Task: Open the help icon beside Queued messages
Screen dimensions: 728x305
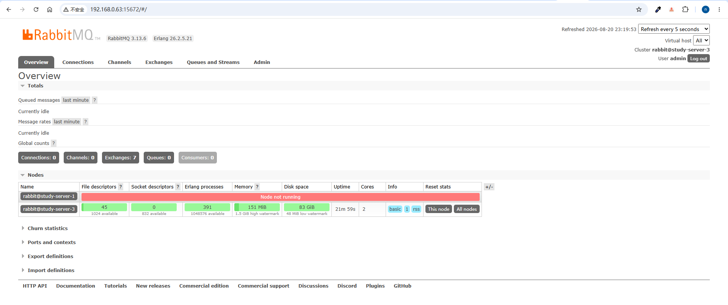Action: tap(94, 100)
